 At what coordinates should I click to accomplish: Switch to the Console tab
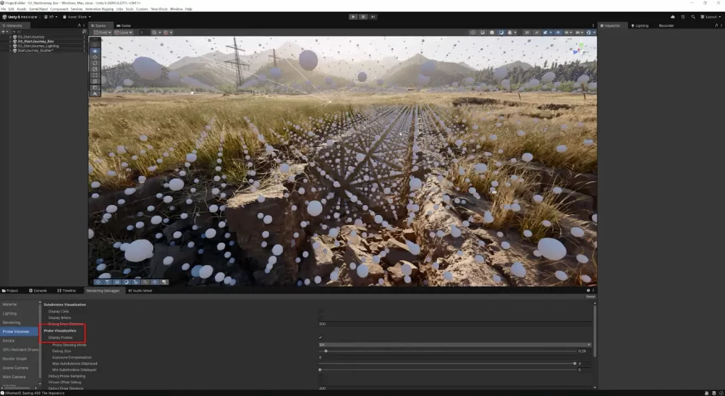[x=39, y=291]
